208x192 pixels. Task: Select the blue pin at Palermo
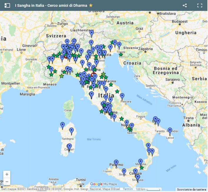point(116,163)
